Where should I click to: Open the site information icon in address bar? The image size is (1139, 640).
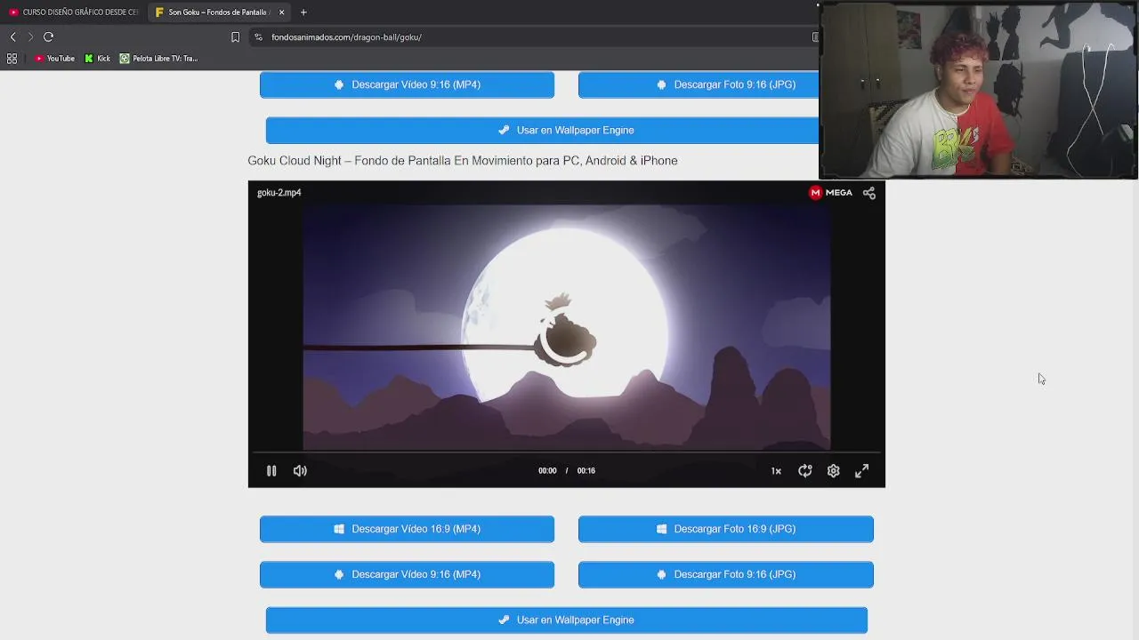(258, 37)
